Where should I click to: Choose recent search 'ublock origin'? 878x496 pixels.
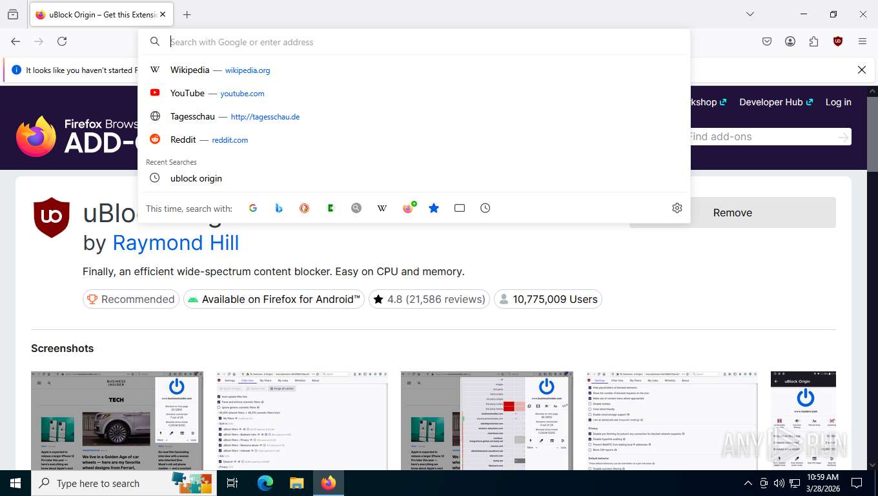tap(414, 178)
